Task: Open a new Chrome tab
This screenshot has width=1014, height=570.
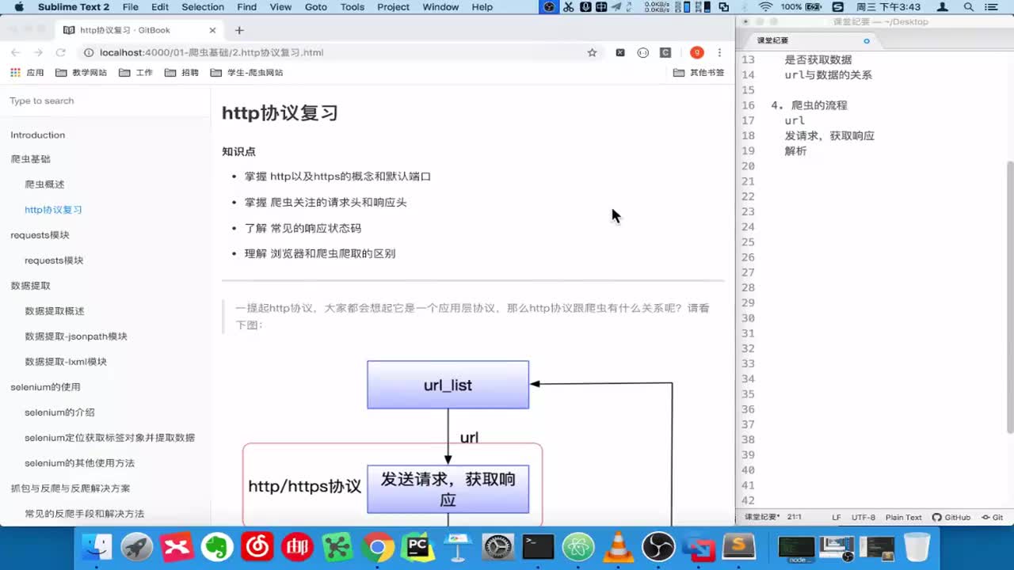Action: point(239,30)
